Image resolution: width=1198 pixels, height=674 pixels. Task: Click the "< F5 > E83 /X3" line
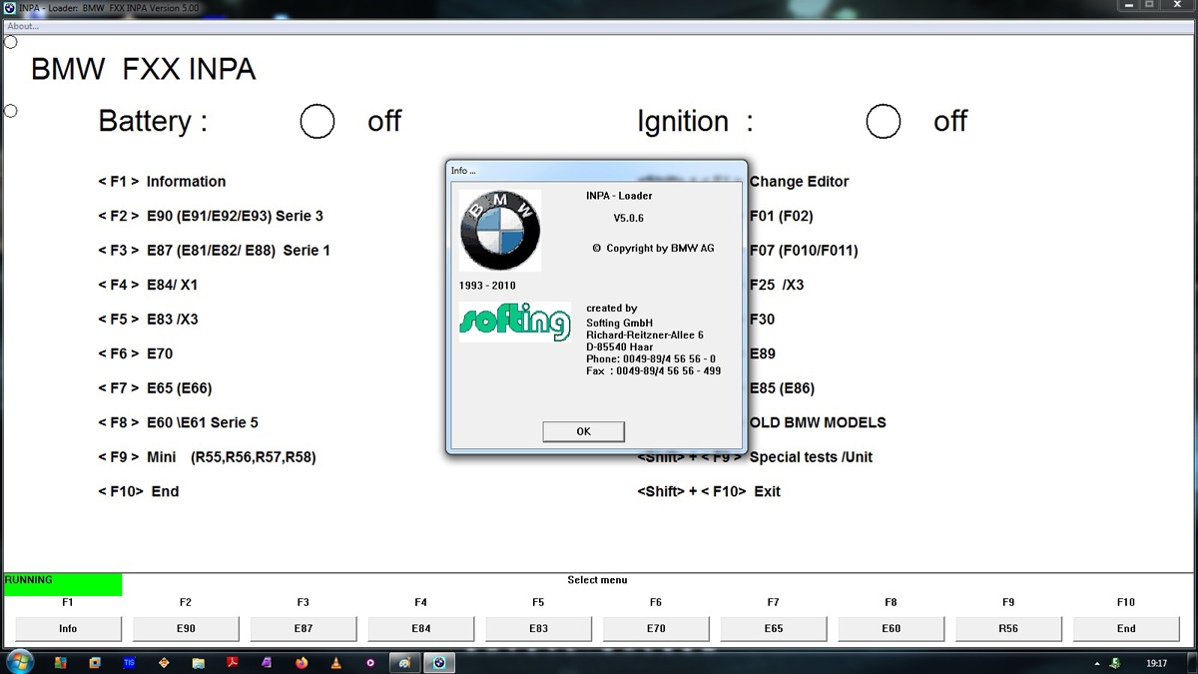(148, 320)
